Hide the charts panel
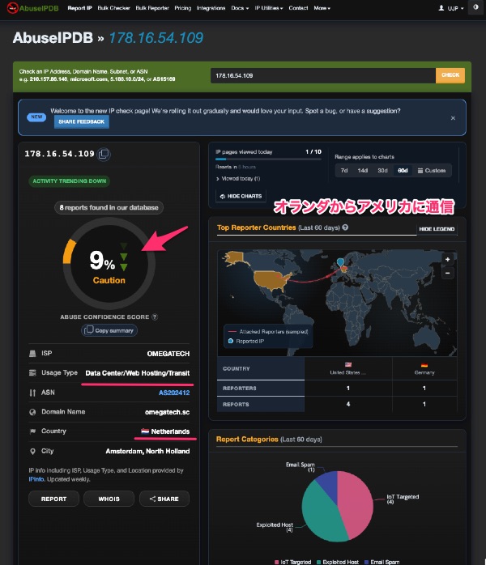The height and width of the screenshot is (565, 486). [x=241, y=196]
